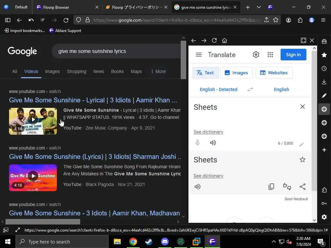The height and width of the screenshot is (248, 331).
Task: Go home in the Translate side panel
Action: pyautogui.click(x=224, y=40)
